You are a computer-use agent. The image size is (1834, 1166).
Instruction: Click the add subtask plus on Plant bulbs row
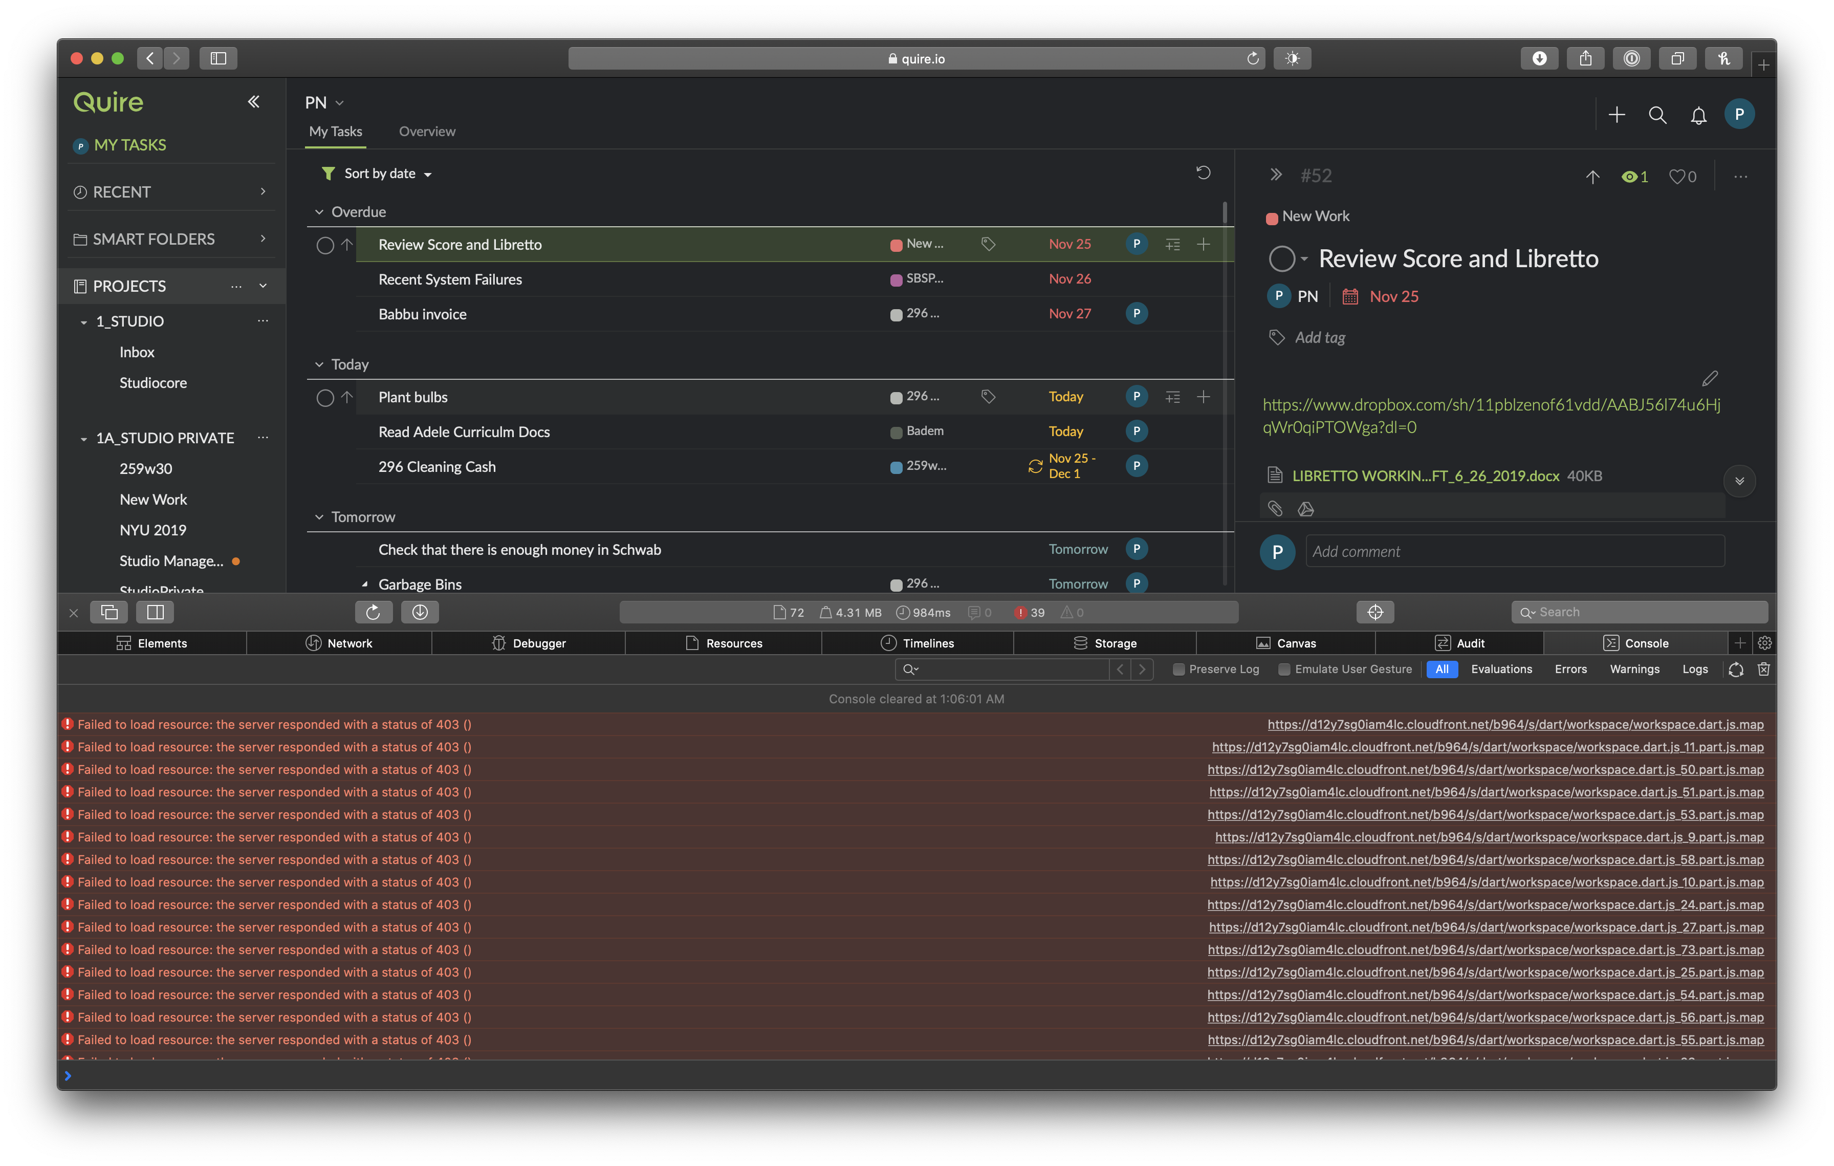coord(1204,397)
